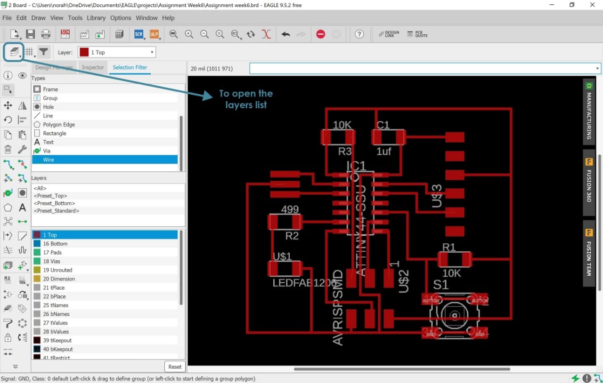Click the Zoom in magnifier icon

189,34
